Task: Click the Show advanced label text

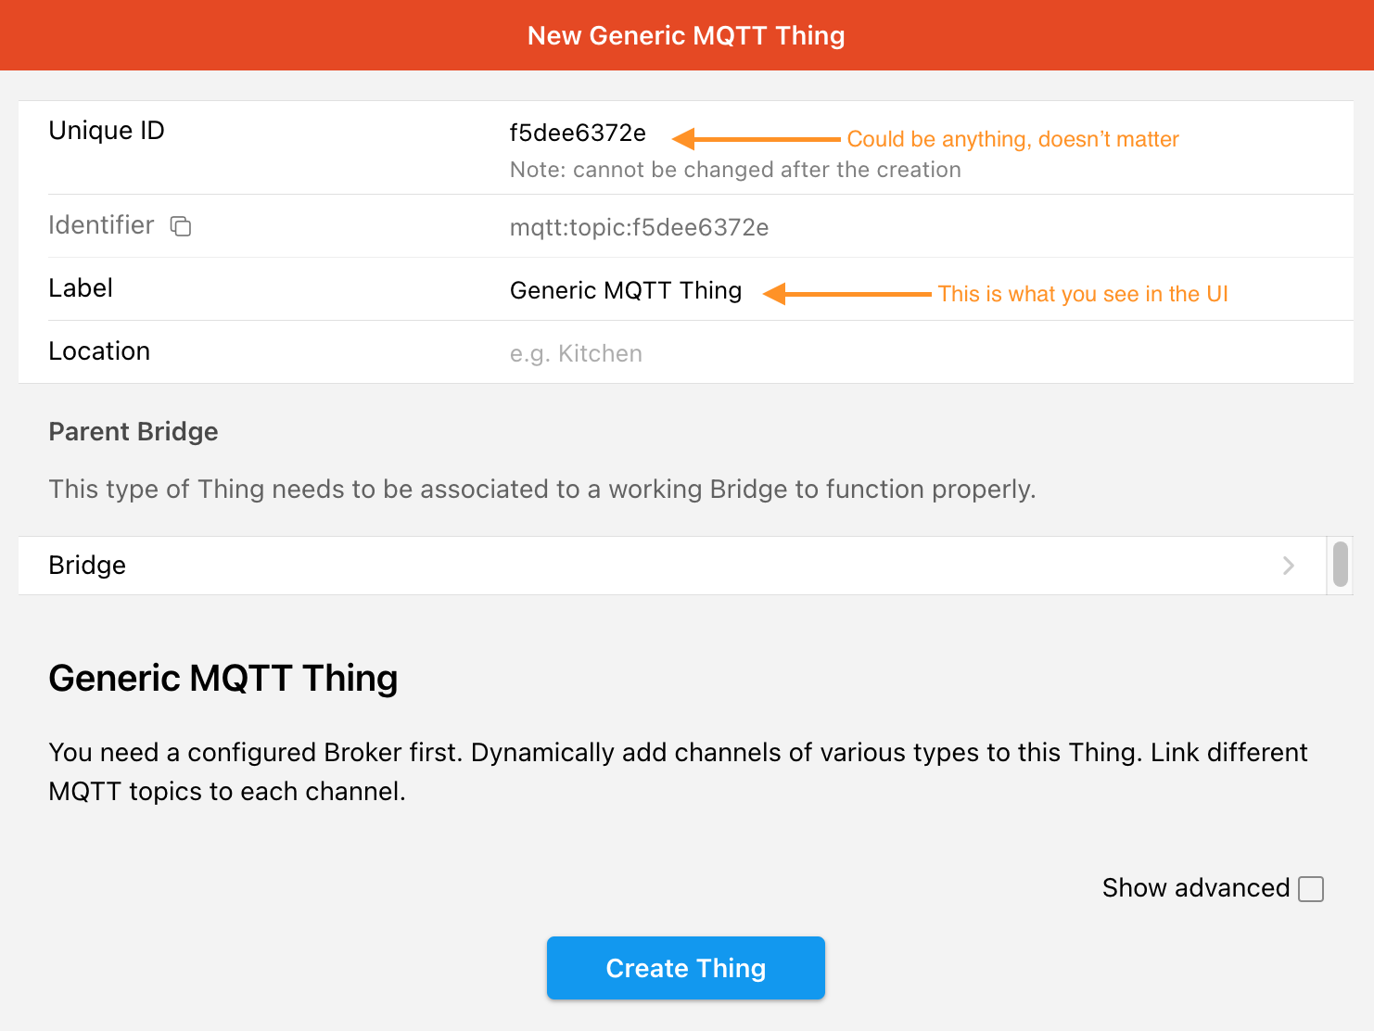Action: [1196, 888]
